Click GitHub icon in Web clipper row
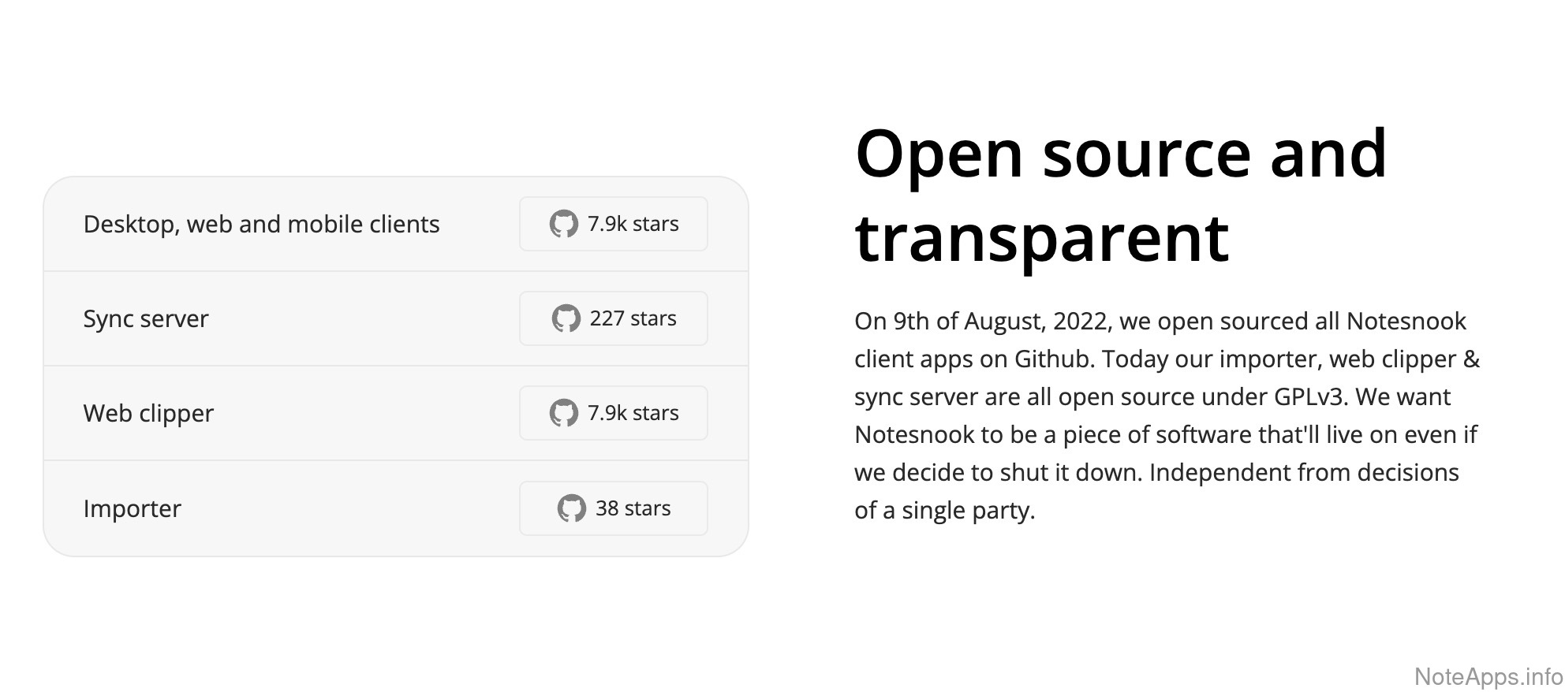Screen dimensions: 1565x692 [563, 413]
